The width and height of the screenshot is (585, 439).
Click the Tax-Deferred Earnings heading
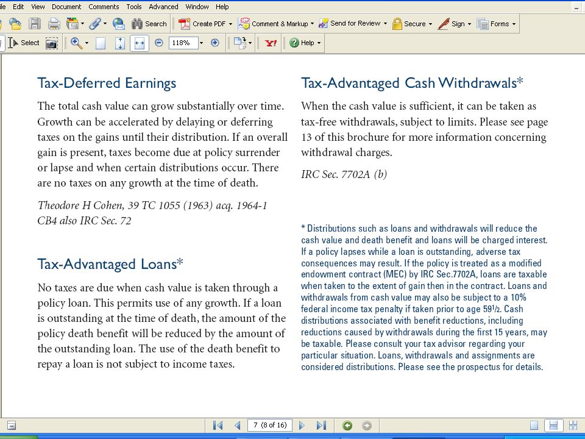(x=107, y=84)
